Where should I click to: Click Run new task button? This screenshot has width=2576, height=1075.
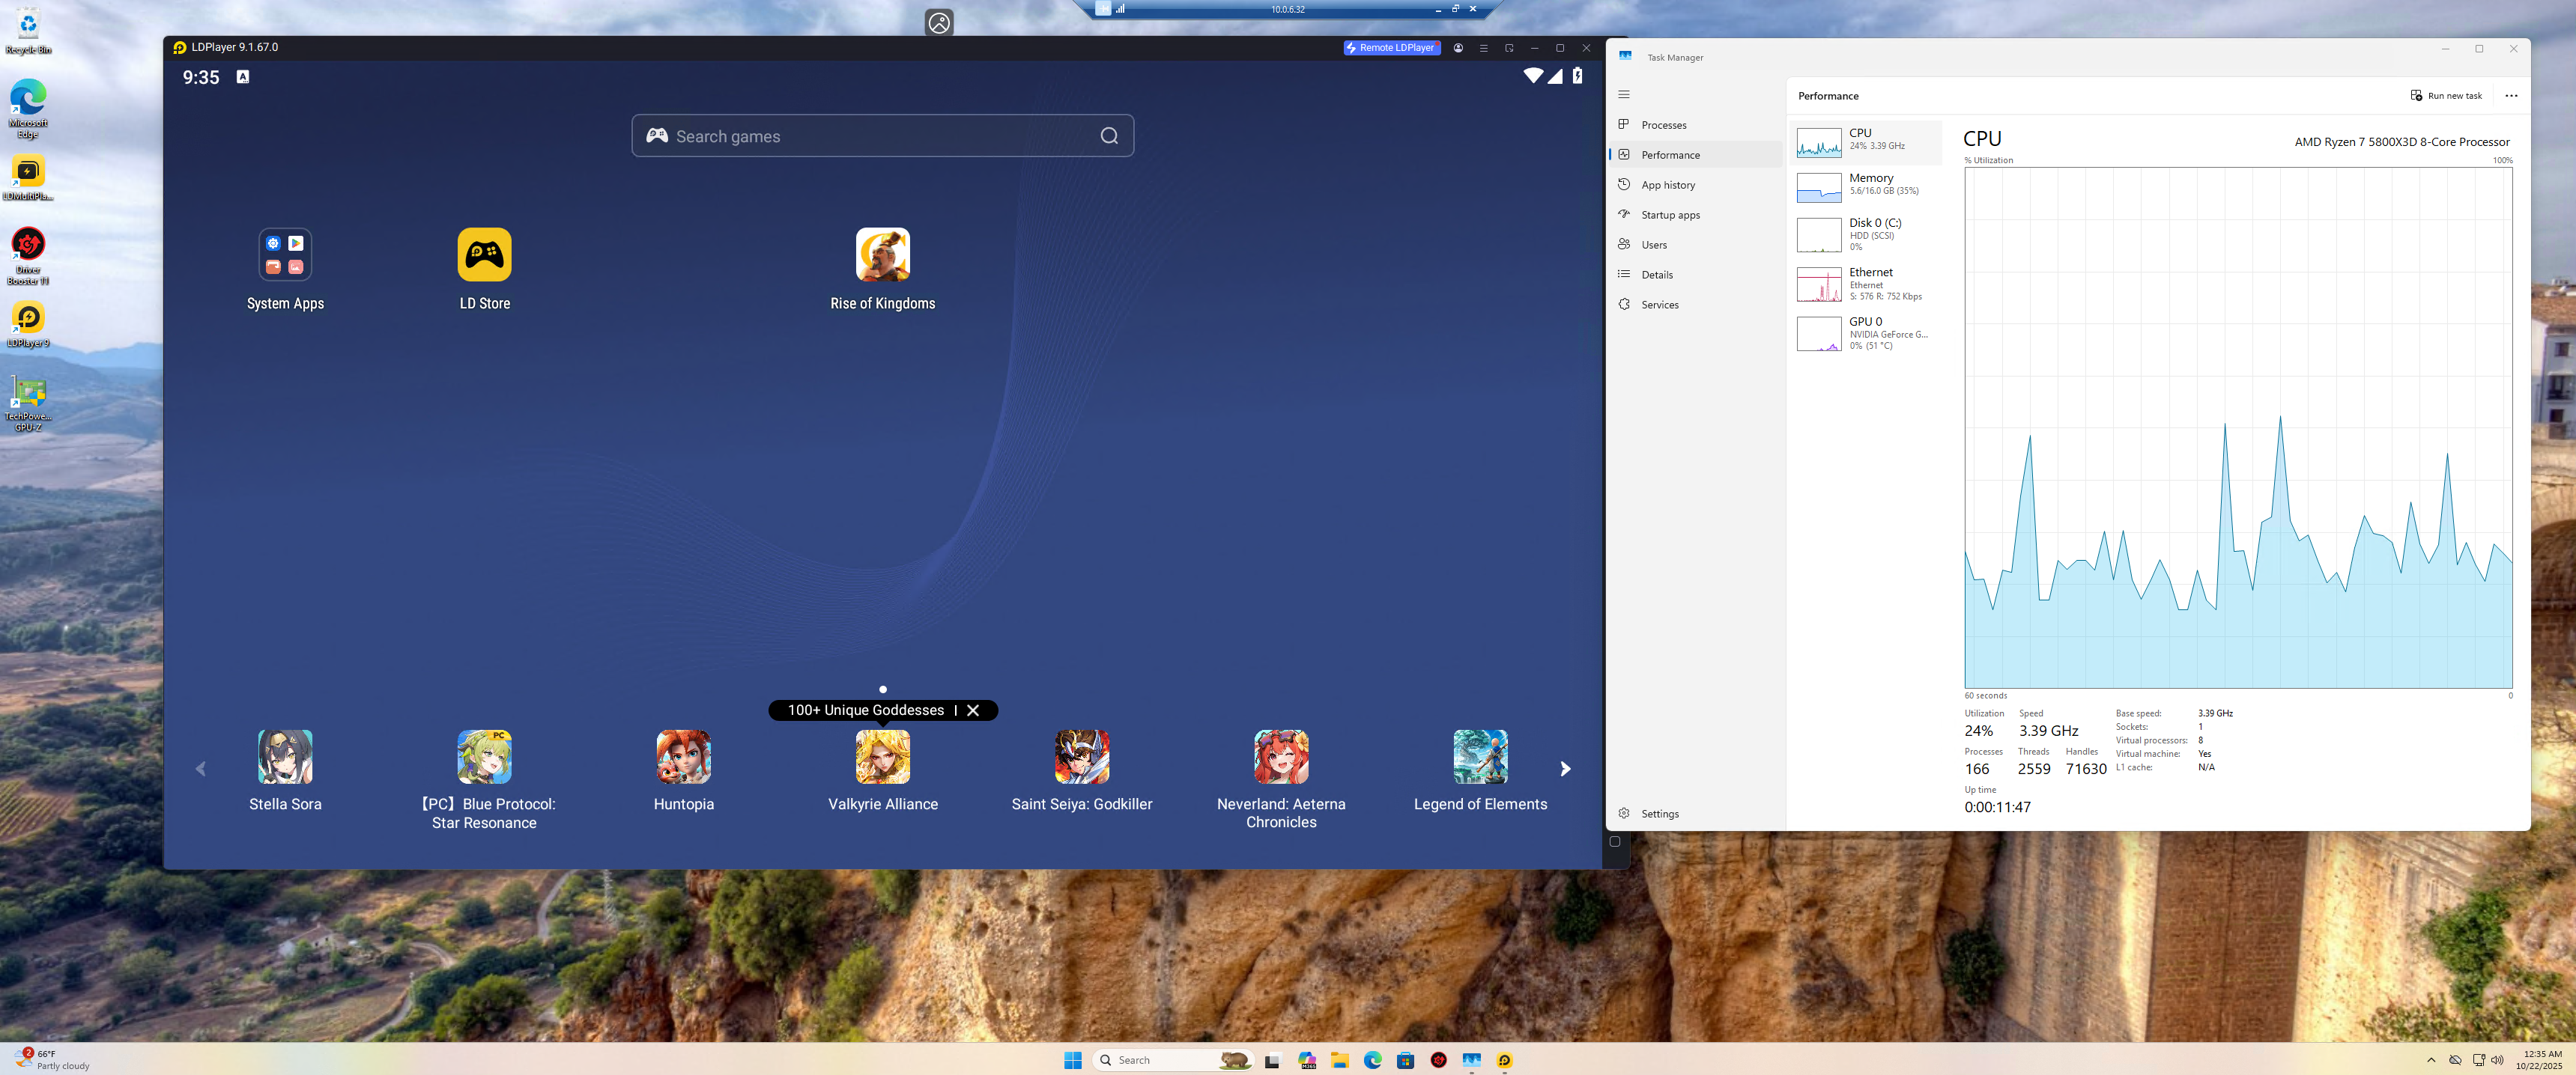(2446, 96)
